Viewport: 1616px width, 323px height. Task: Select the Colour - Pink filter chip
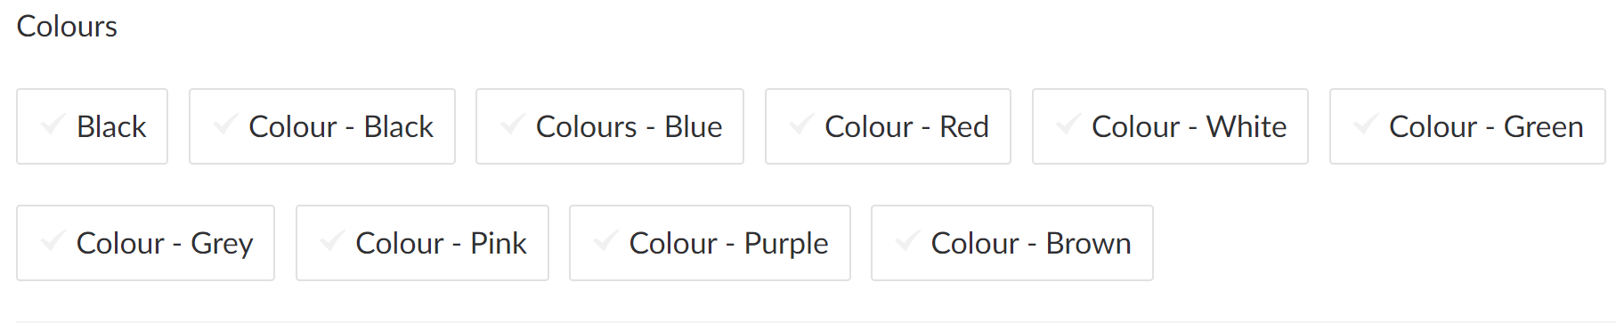[x=422, y=243]
